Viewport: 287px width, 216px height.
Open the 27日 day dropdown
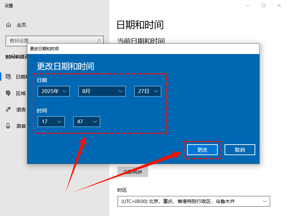pos(148,91)
